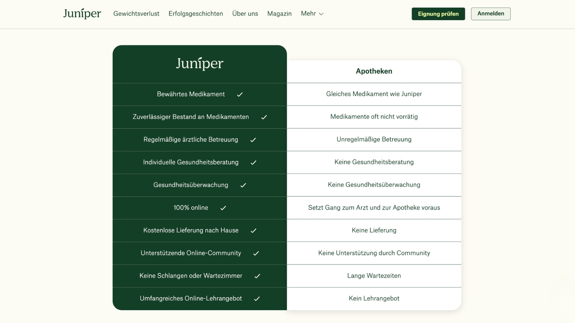Go to the Erfolgsgeschichten page
Viewport: 575px width, 323px height.
[195, 14]
